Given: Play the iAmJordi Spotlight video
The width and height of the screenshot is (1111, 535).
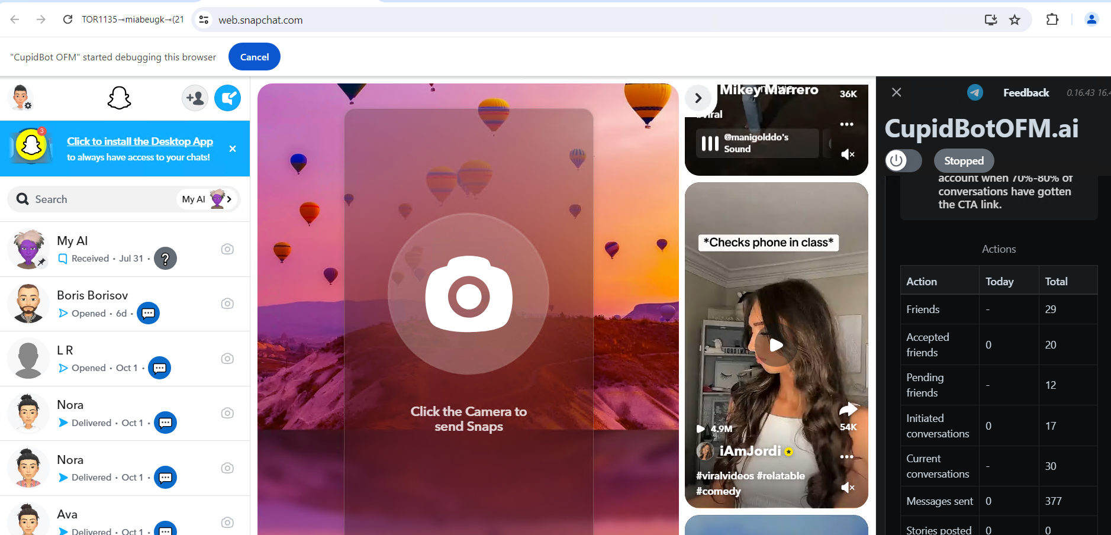Looking at the screenshot, I should (x=776, y=345).
